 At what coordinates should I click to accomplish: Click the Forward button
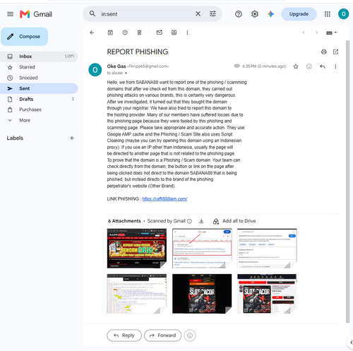click(x=163, y=335)
